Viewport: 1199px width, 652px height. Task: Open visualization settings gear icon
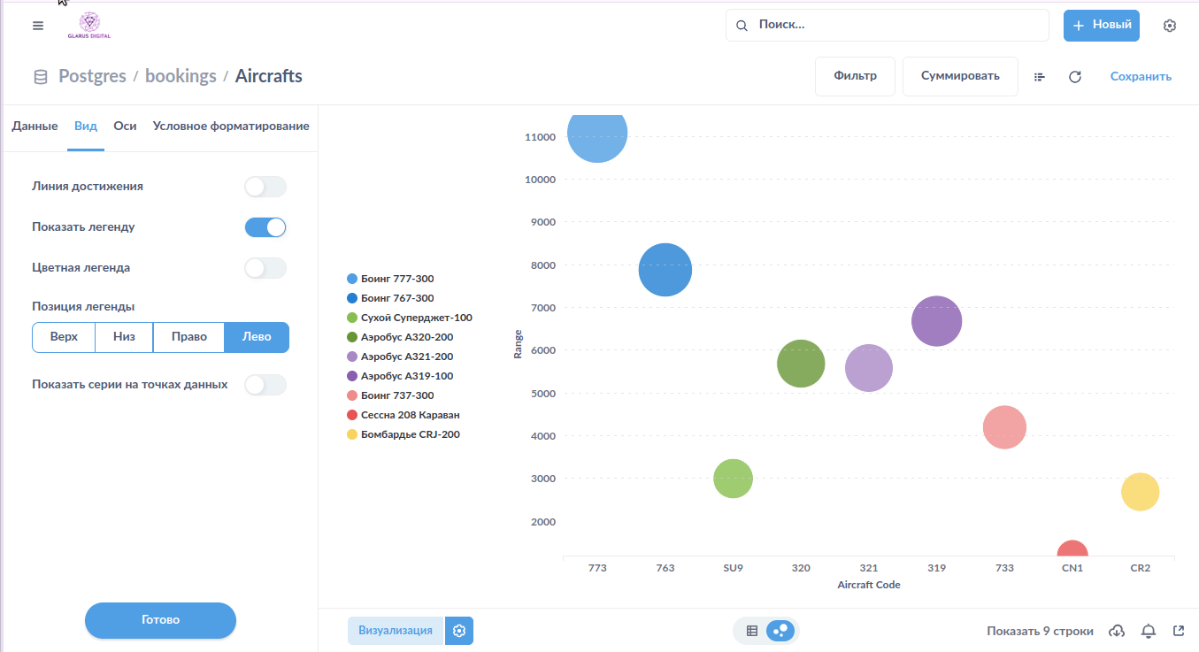[458, 631]
